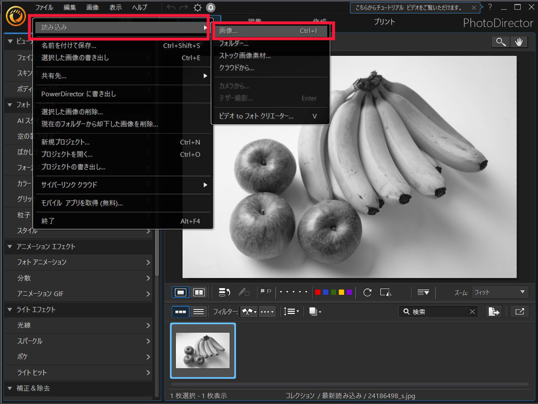Click into the 検索 search field
Image resolution: width=538 pixels, height=404 pixels.
pos(439,312)
